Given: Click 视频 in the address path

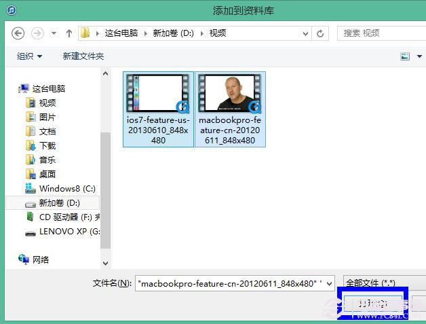Looking at the screenshot, I should (218, 33).
